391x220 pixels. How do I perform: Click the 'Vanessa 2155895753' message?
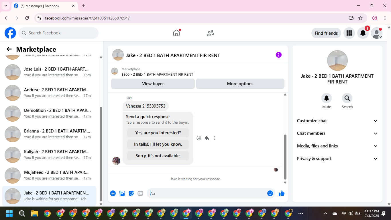pos(146,106)
